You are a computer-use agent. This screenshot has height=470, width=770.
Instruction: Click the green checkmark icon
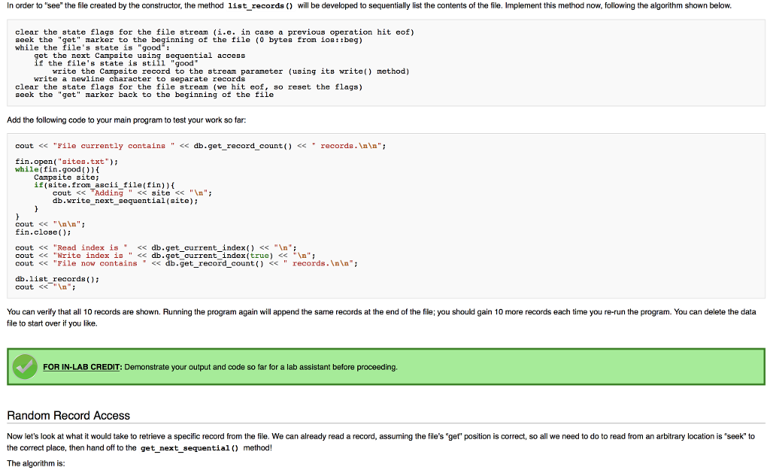click(x=25, y=366)
